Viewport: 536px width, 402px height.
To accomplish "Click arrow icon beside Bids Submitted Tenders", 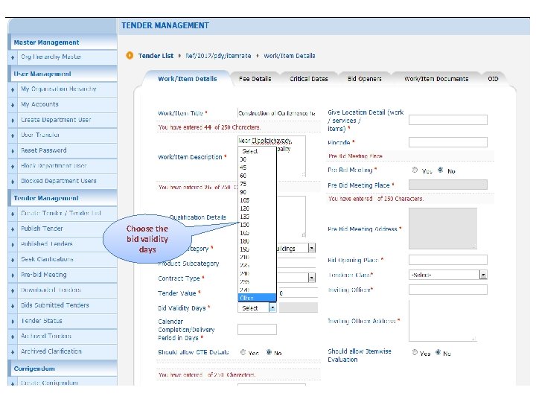I will (x=13, y=306).
